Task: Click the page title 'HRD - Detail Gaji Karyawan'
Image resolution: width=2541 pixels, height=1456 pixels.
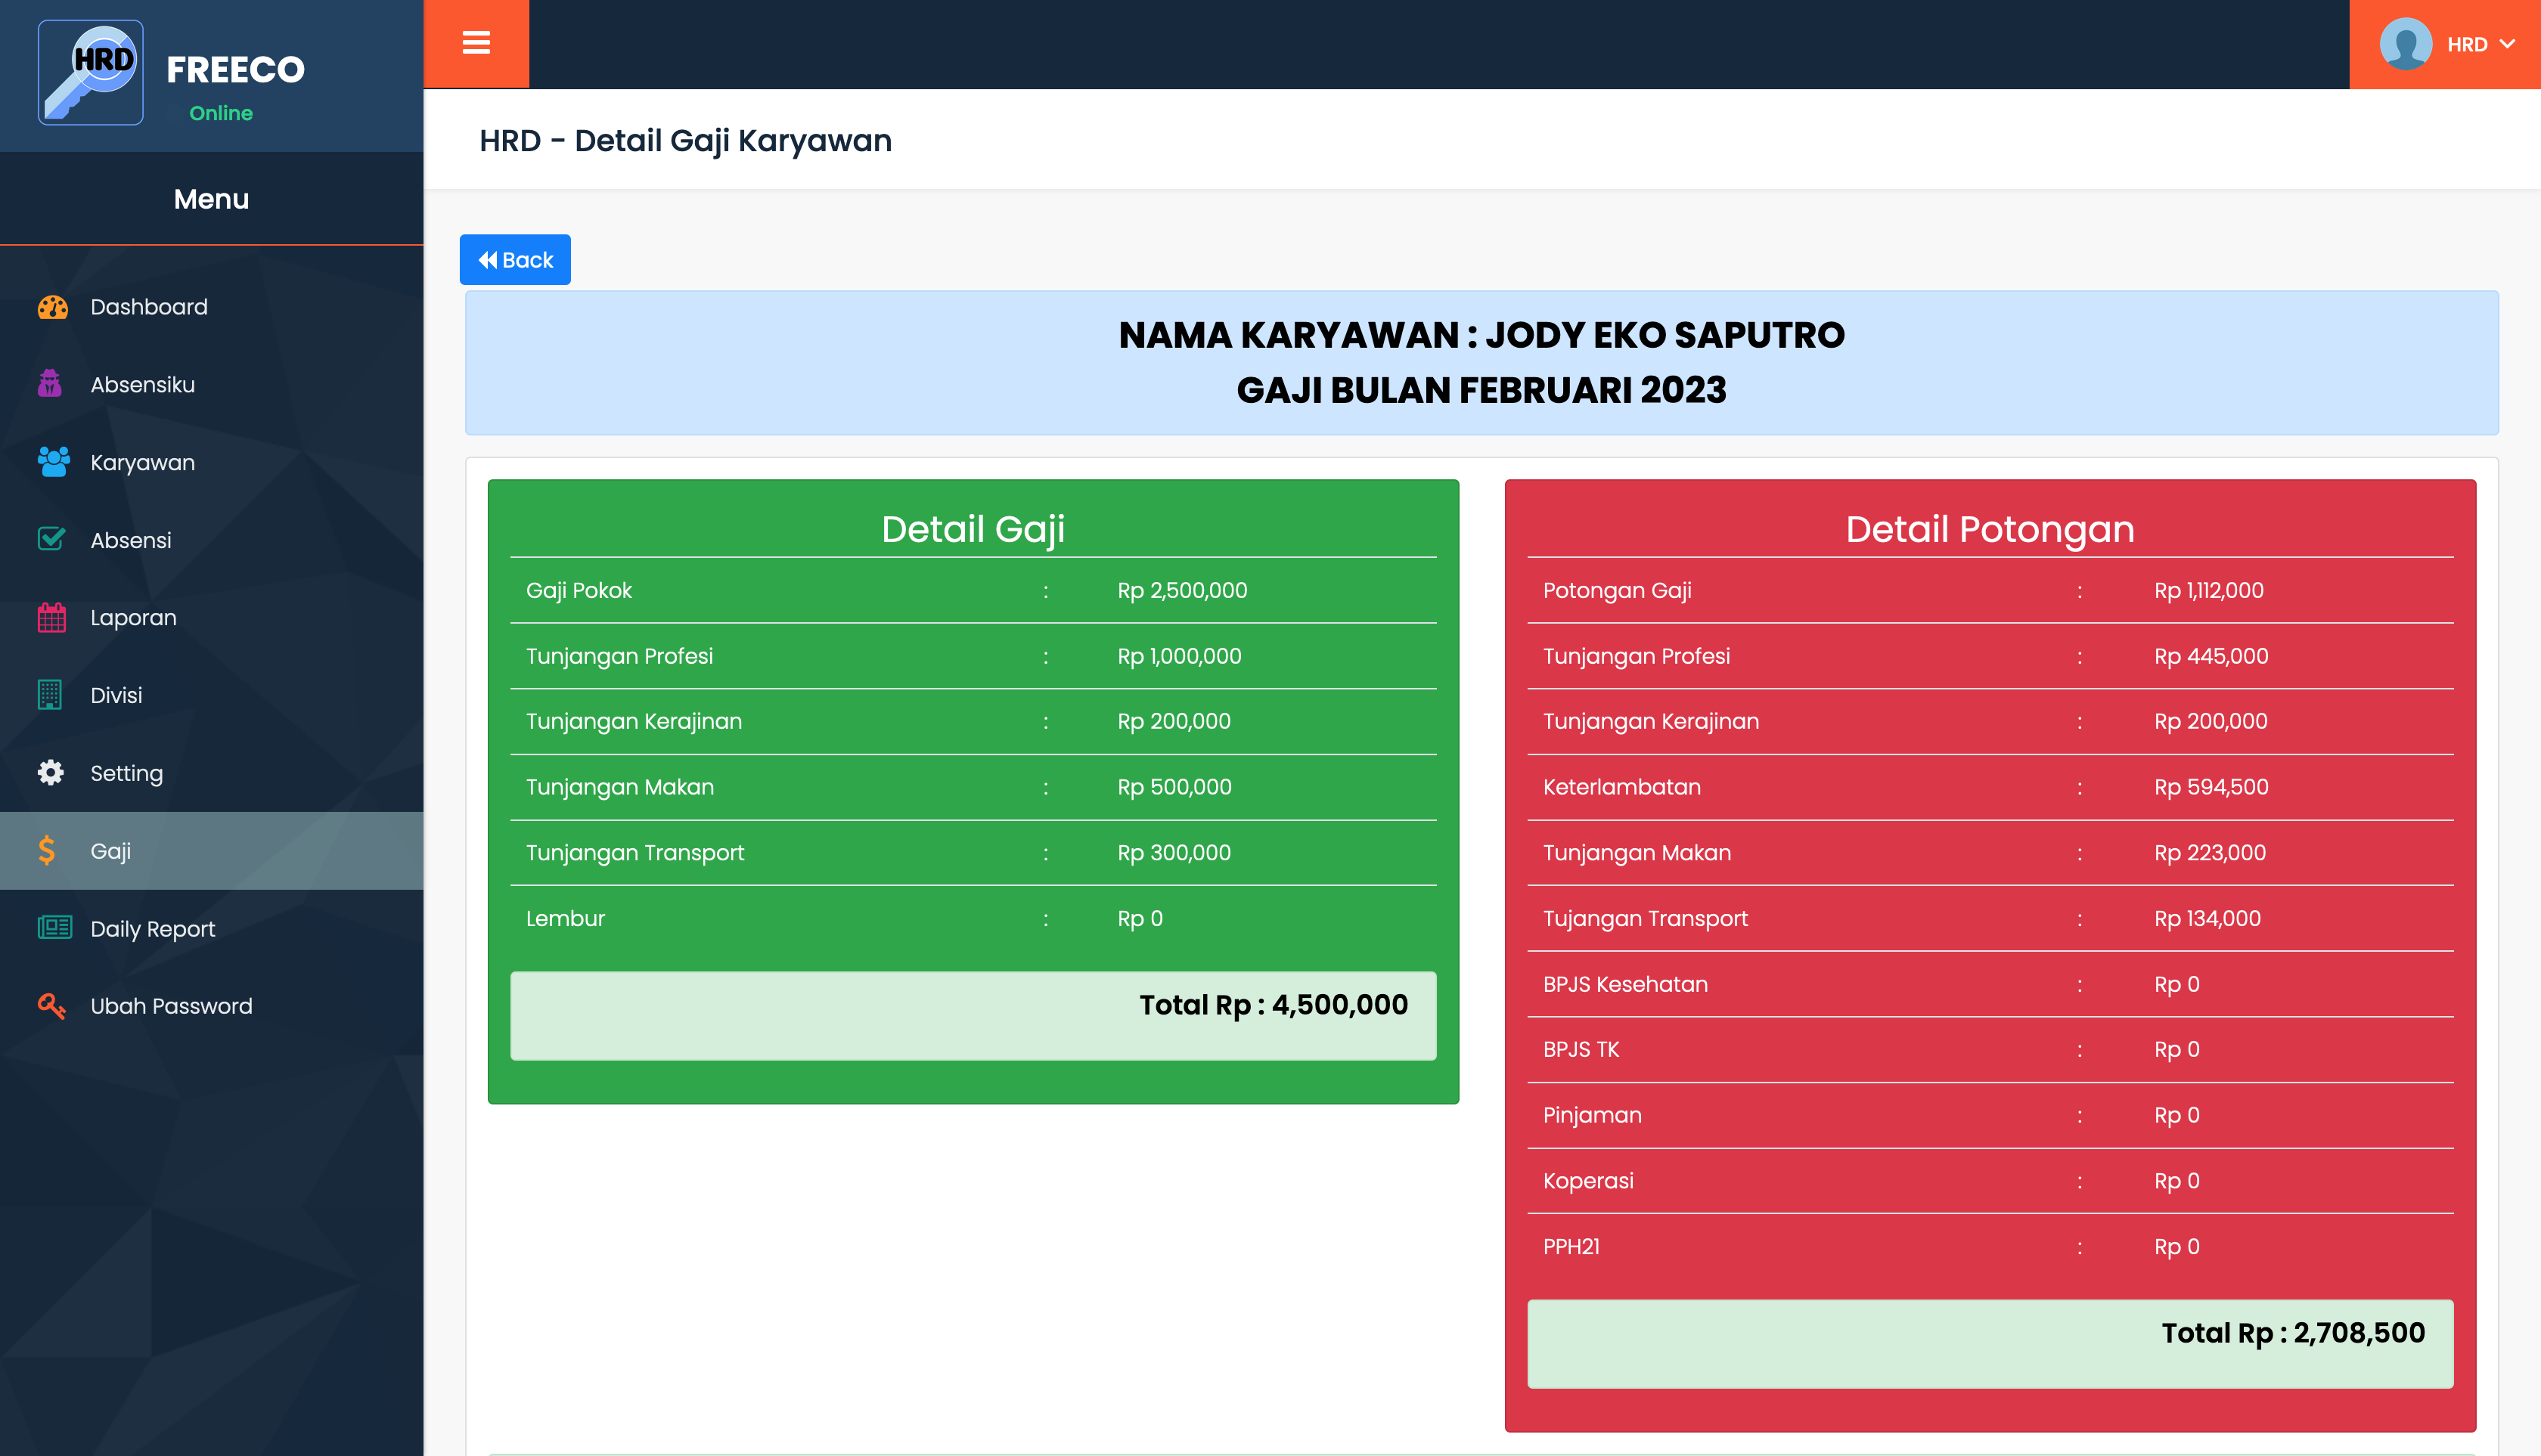Action: tap(685, 140)
